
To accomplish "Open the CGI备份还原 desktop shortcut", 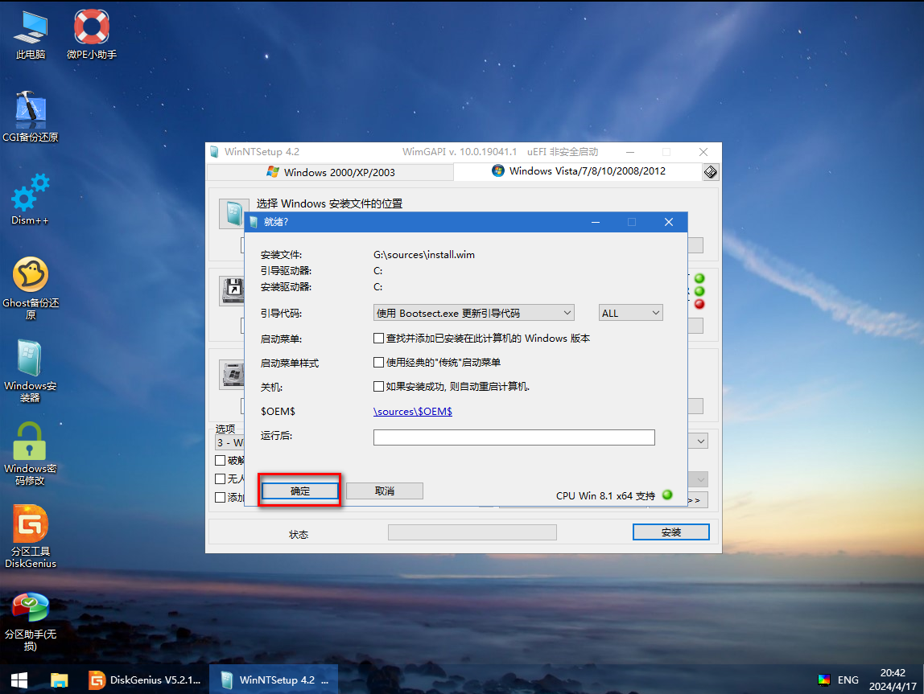I will pyautogui.click(x=30, y=117).
